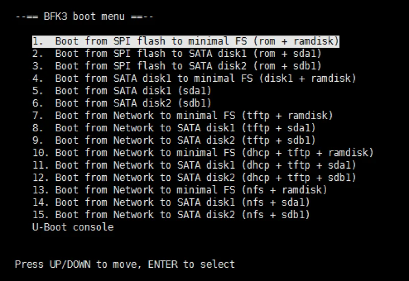The image size is (409, 281).
Task: Choose entry 2, SPI flash to SATA disk1
Action: pyautogui.click(x=177, y=54)
